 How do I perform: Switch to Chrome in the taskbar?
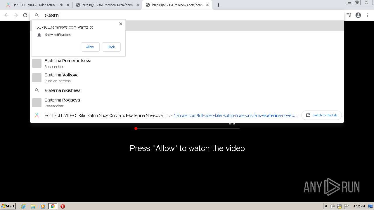coord(53,206)
